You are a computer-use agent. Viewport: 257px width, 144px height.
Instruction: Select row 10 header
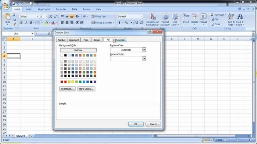coord(4,82)
